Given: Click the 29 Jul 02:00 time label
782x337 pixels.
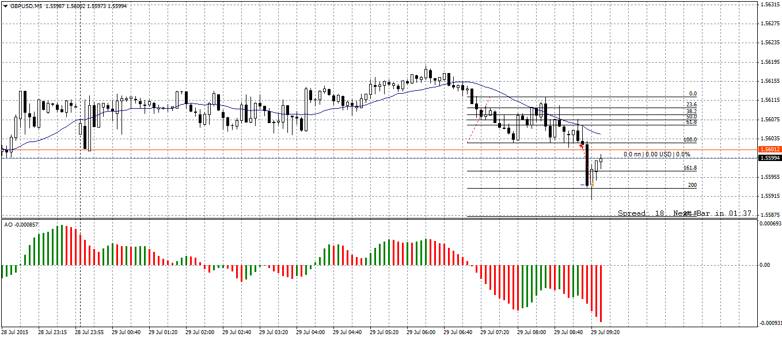Looking at the screenshot, I should [200, 332].
